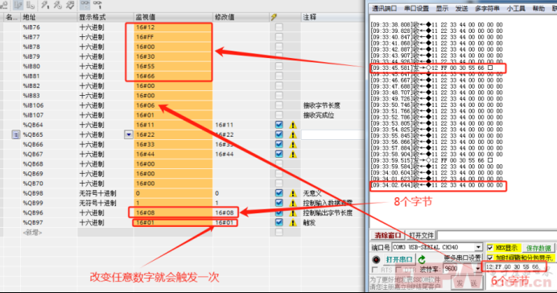The height and width of the screenshot is (293, 557).
Task: Uncheck modify checkbox for %QB65
Action: pos(279,134)
